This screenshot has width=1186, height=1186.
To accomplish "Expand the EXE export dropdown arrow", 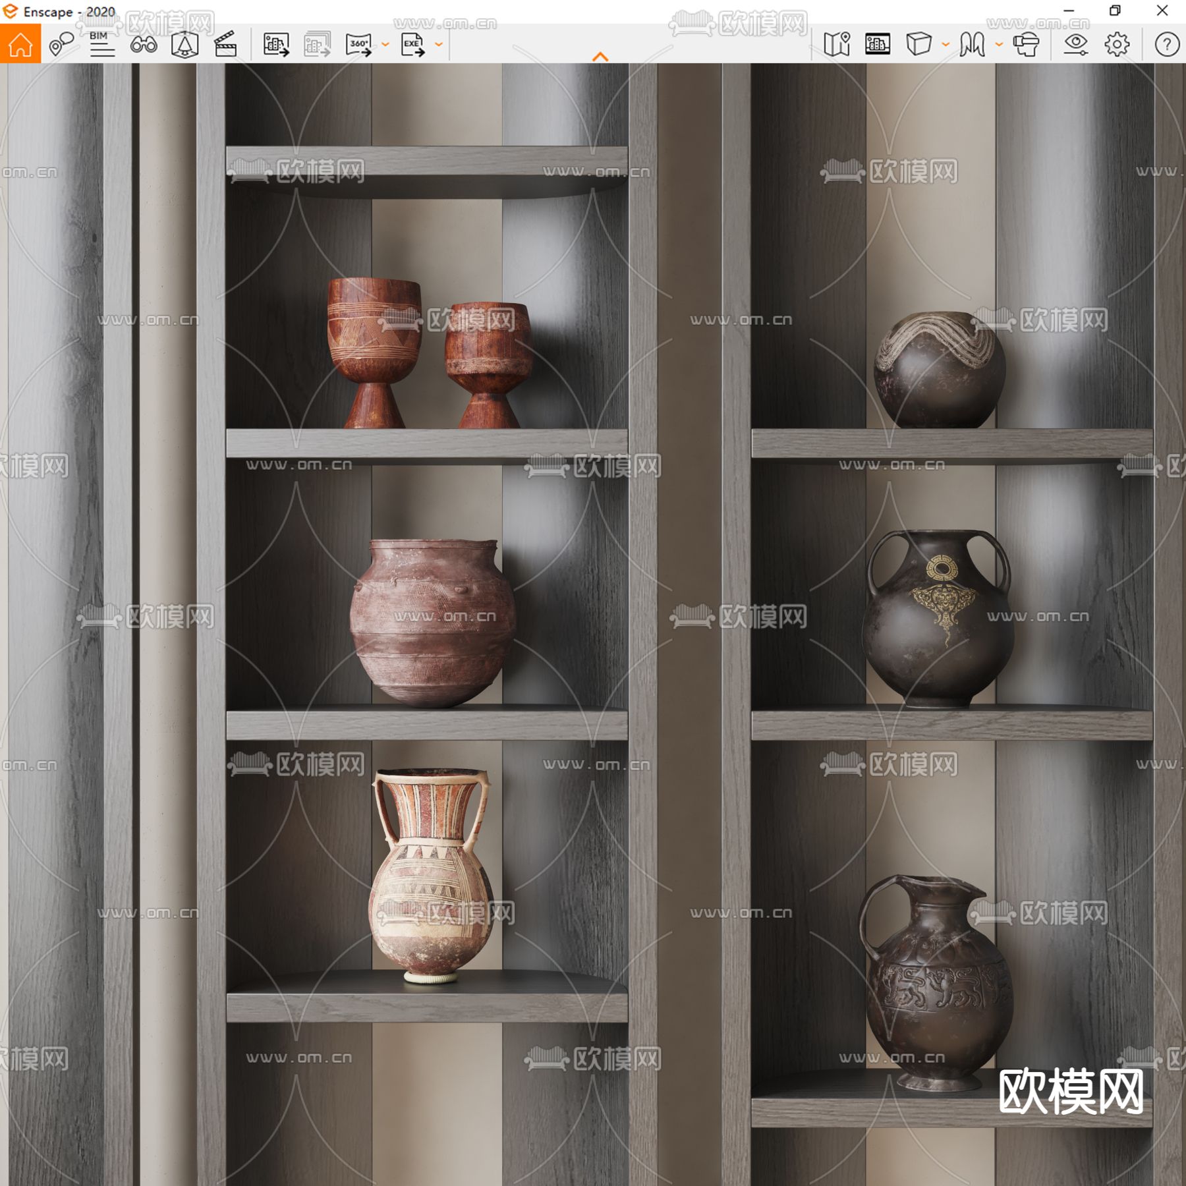I will tap(439, 45).
